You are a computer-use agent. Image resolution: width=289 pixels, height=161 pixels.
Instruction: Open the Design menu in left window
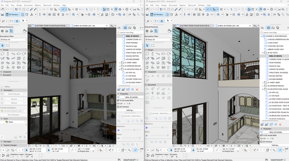[19, 5]
